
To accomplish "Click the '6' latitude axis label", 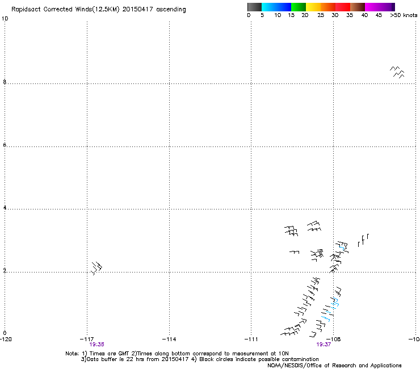I will pos(5,145).
